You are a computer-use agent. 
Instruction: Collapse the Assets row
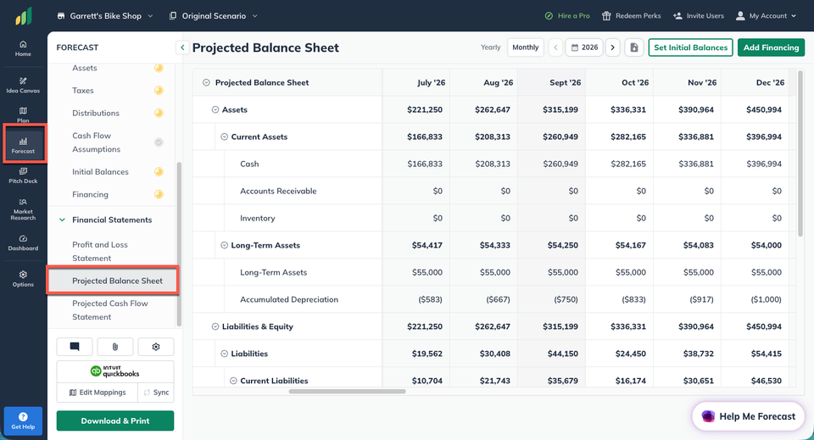tap(215, 110)
